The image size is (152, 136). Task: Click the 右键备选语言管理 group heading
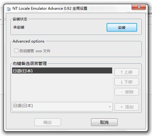point(30,63)
